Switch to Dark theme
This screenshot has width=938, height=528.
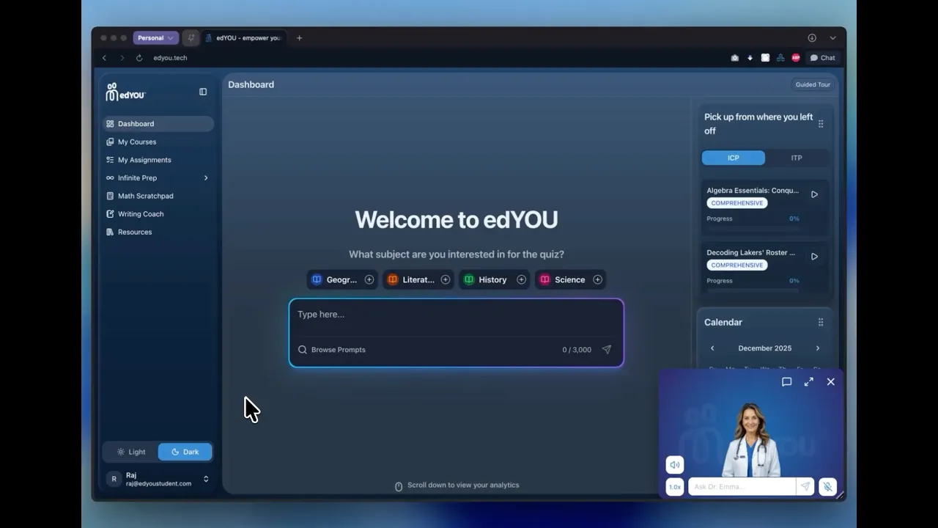click(x=185, y=452)
